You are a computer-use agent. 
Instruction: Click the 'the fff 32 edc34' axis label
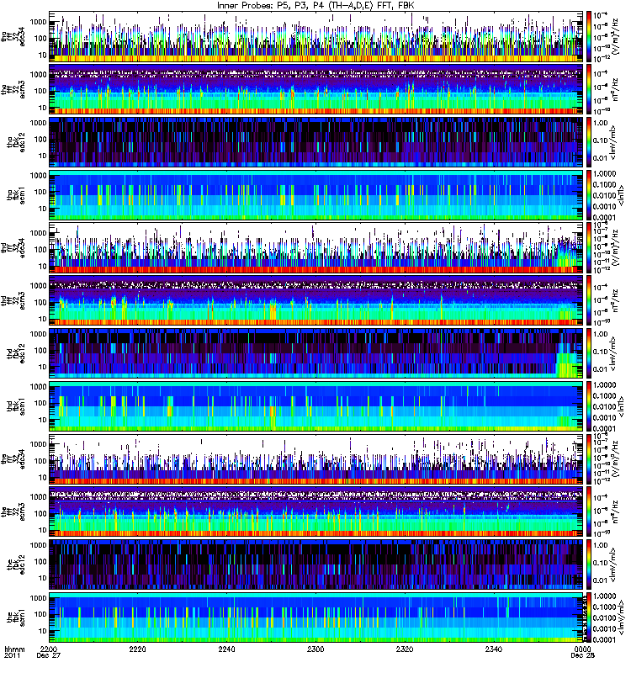pyautogui.click(x=13, y=458)
